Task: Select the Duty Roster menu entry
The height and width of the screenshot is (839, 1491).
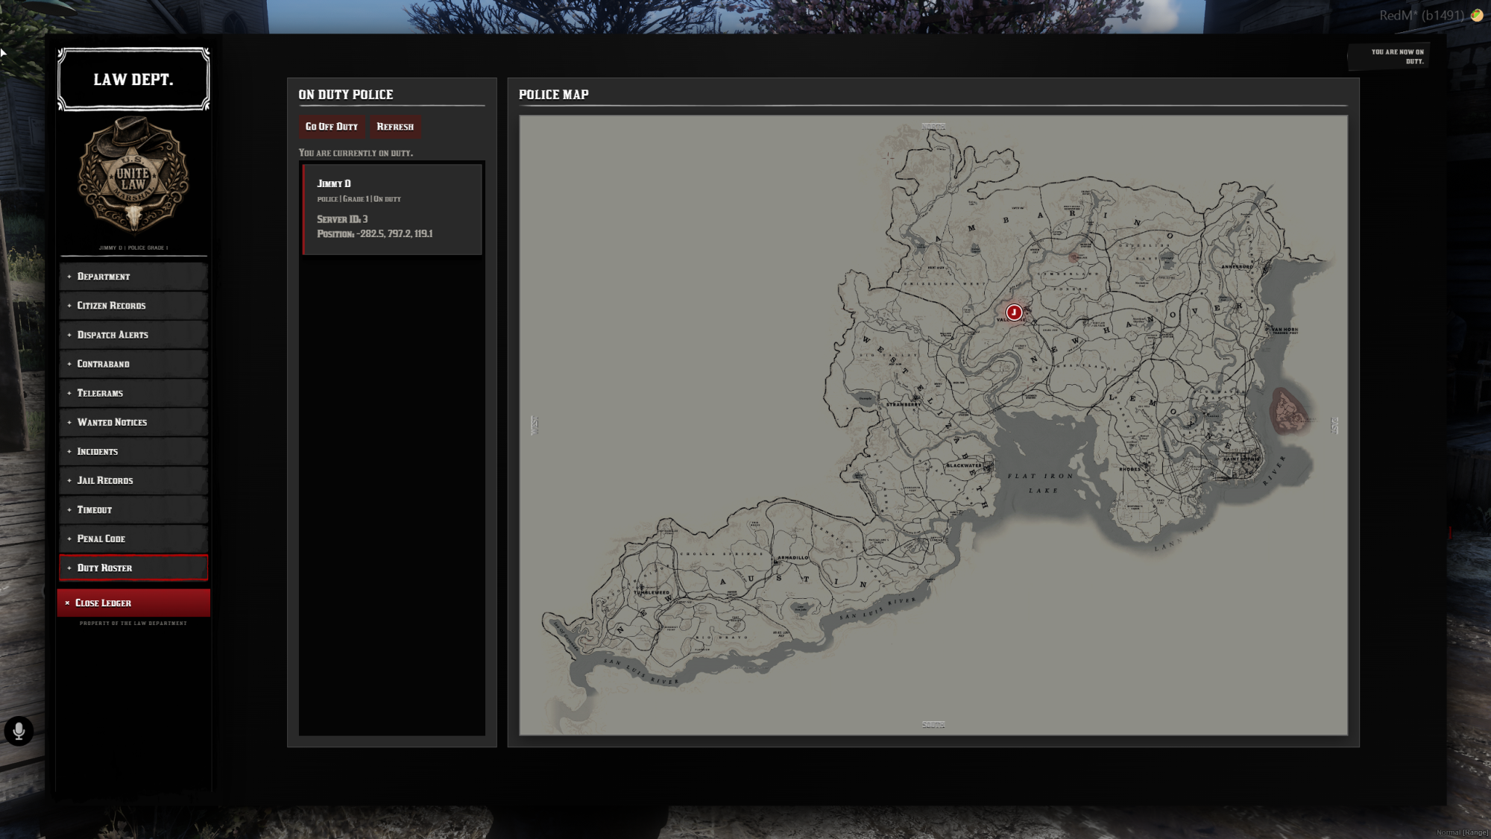Action: [133, 568]
